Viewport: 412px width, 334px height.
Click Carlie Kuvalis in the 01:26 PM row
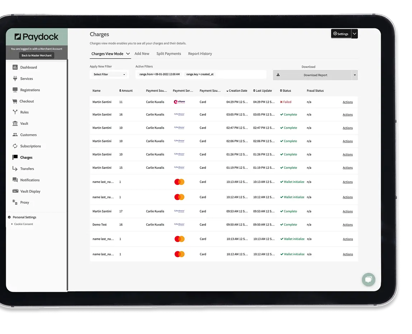(155, 154)
